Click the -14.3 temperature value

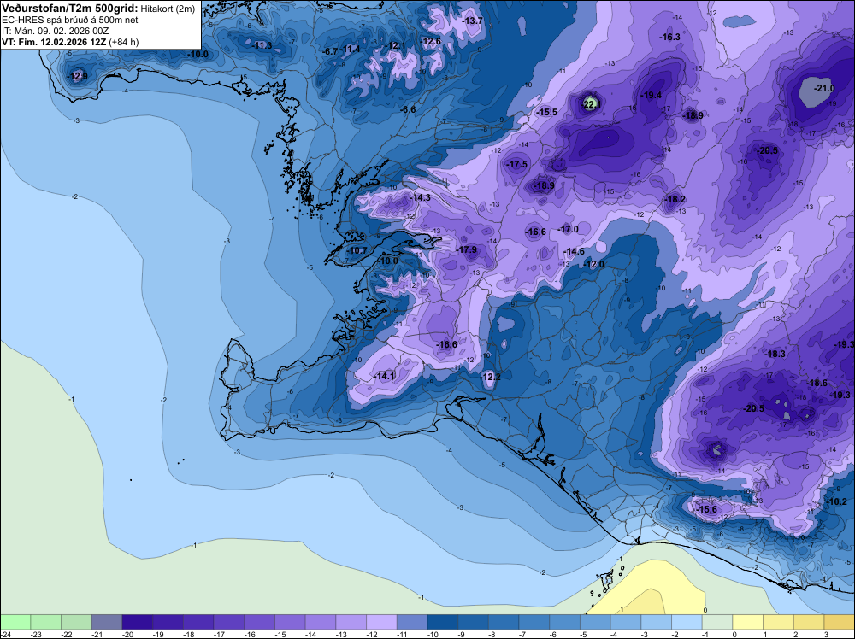coord(420,197)
